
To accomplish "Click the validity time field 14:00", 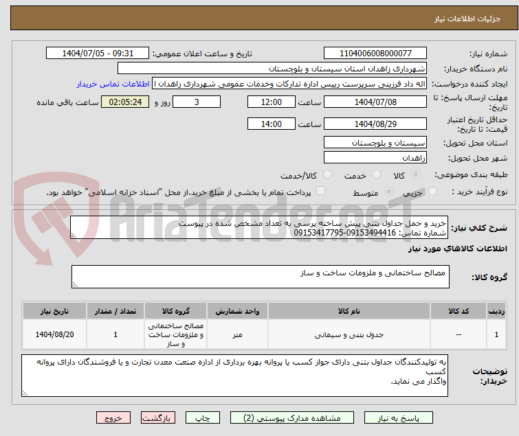I will [272, 124].
